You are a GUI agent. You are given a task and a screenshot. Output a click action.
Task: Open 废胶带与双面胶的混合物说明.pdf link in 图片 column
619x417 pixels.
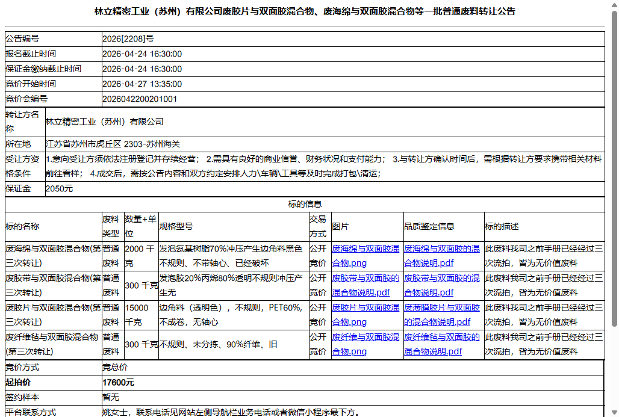tap(365, 286)
